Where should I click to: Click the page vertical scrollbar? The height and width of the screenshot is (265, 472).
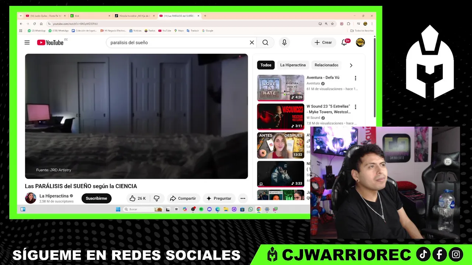tap(375, 77)
